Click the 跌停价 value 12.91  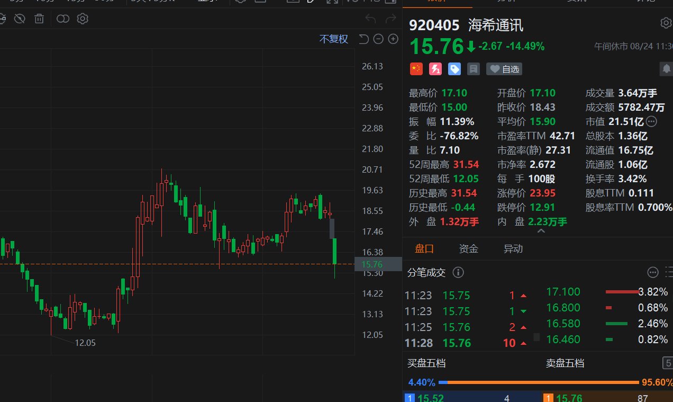click(x=541, y=207)
